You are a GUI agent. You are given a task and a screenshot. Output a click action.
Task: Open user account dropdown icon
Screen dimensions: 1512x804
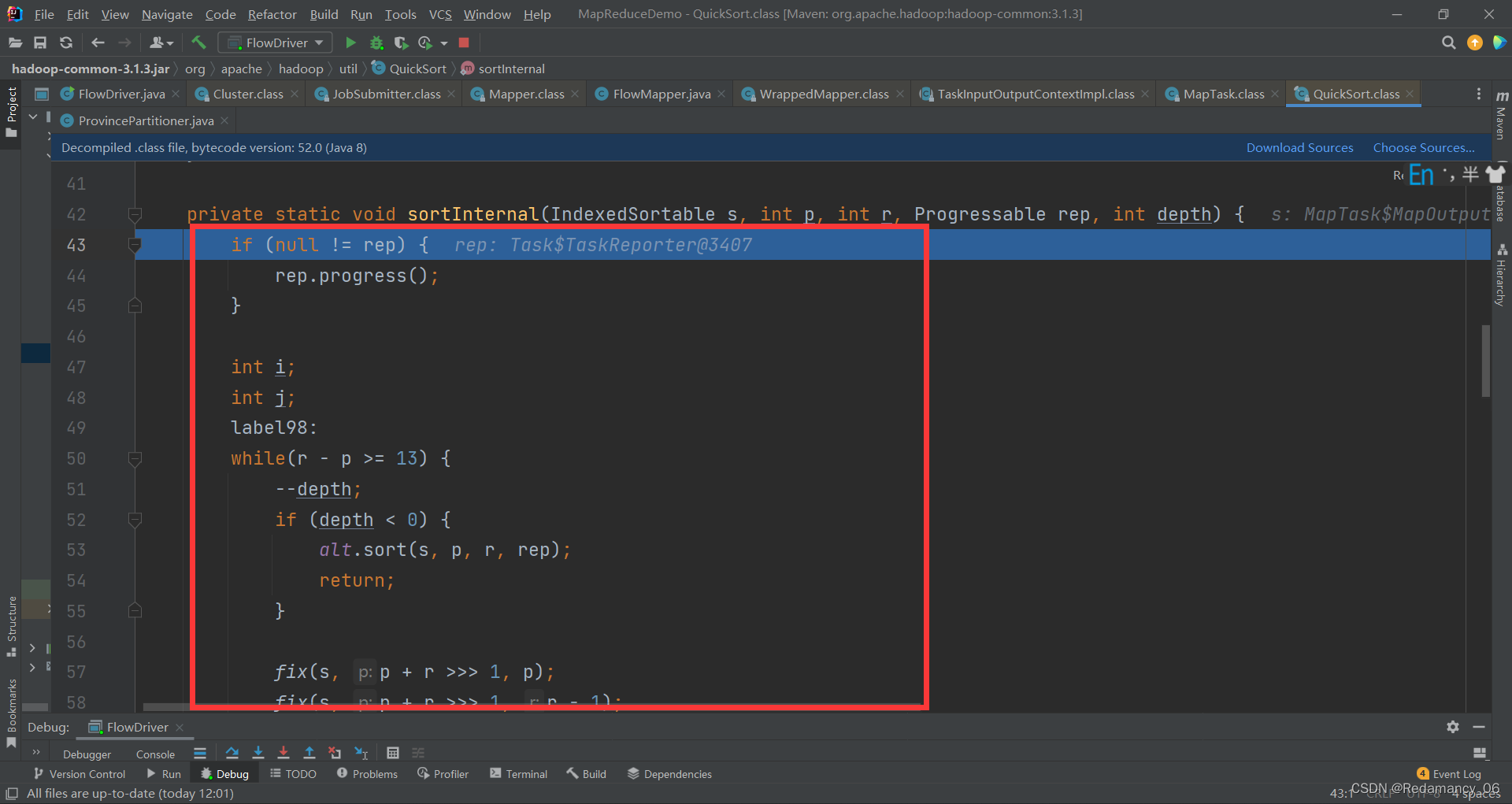(161, 43)
